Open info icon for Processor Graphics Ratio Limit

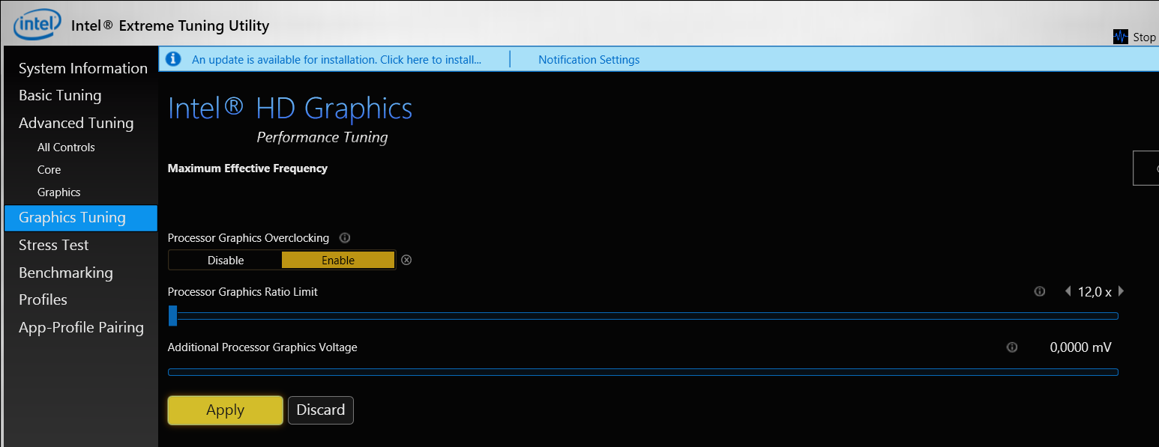(1039, 292)
